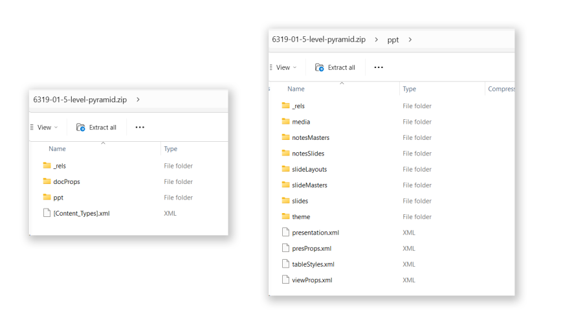Click Extract all in the ppt window

[x=335, y=67]
